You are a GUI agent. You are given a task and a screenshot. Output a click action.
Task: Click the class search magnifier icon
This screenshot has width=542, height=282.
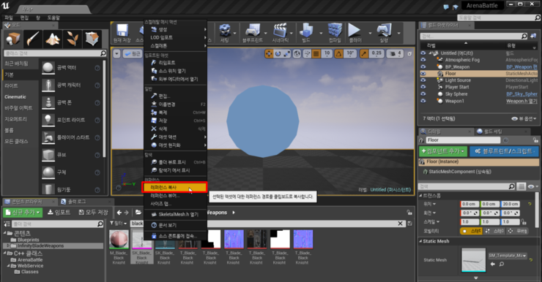(103, 53)
